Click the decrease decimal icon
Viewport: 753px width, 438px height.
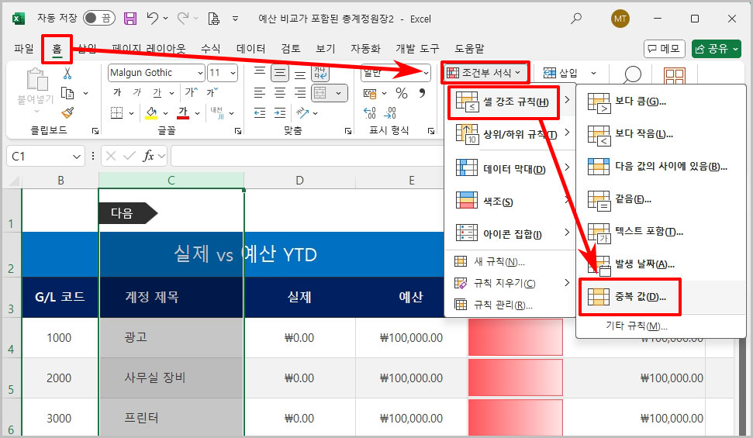(390, 113)
